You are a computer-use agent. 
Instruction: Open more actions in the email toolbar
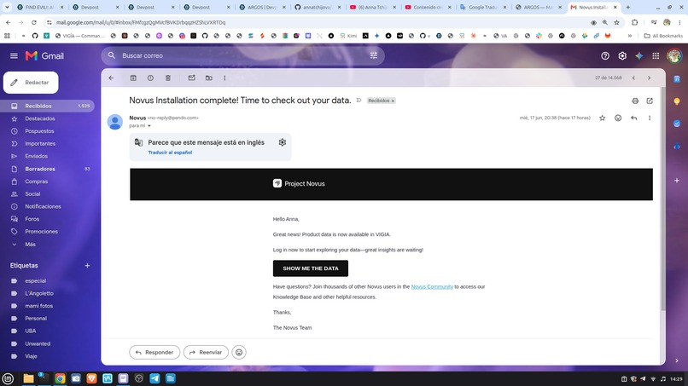coord(224,78)
